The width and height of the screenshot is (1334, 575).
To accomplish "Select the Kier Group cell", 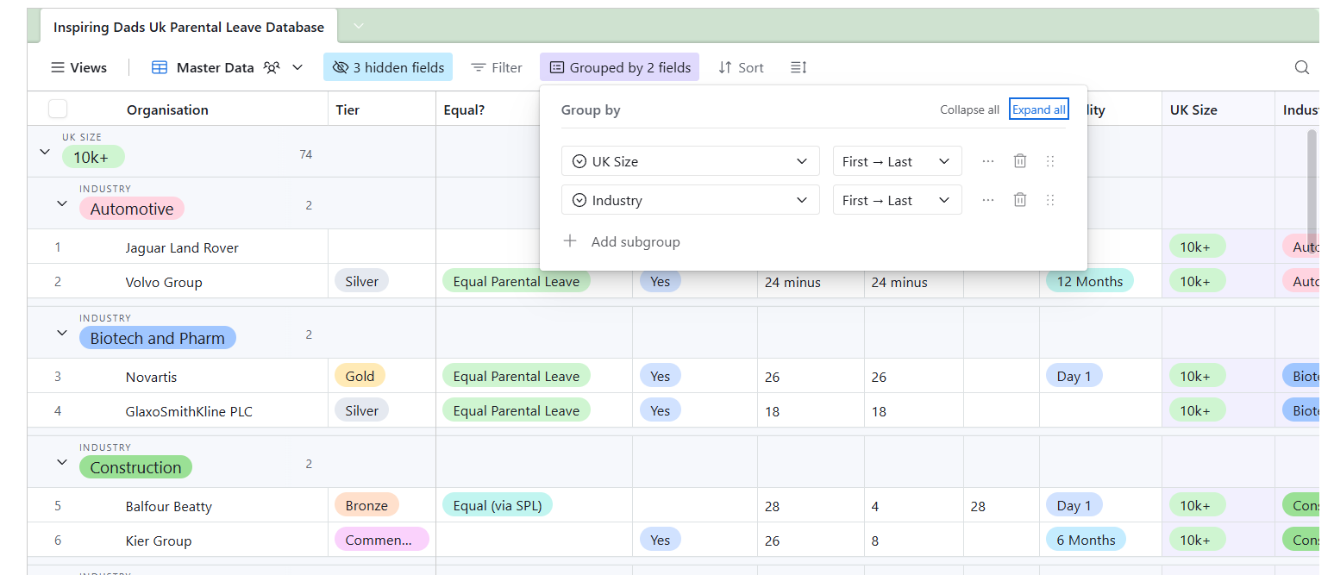I will [159, 541].
